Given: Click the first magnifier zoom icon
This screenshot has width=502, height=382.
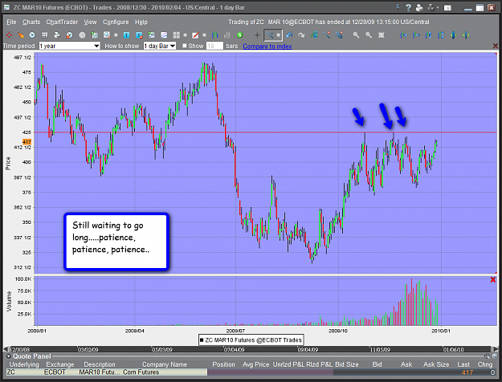Looking at the screenshot, I should point(356,35).
